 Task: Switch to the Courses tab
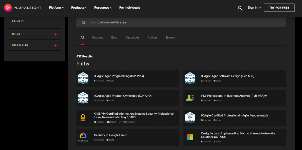tap(97, 37)
